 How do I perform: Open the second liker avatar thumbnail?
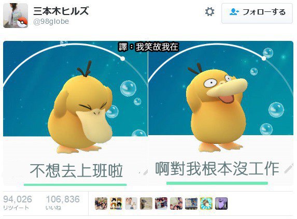tap(116, 203)
